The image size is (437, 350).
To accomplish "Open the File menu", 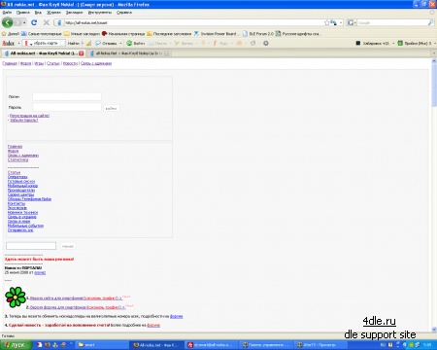I will [x=7, y=13].
